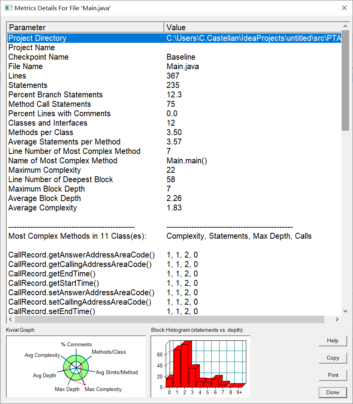
Task: Click the Avg Depth Kiviat label
Action: [44, 376]
